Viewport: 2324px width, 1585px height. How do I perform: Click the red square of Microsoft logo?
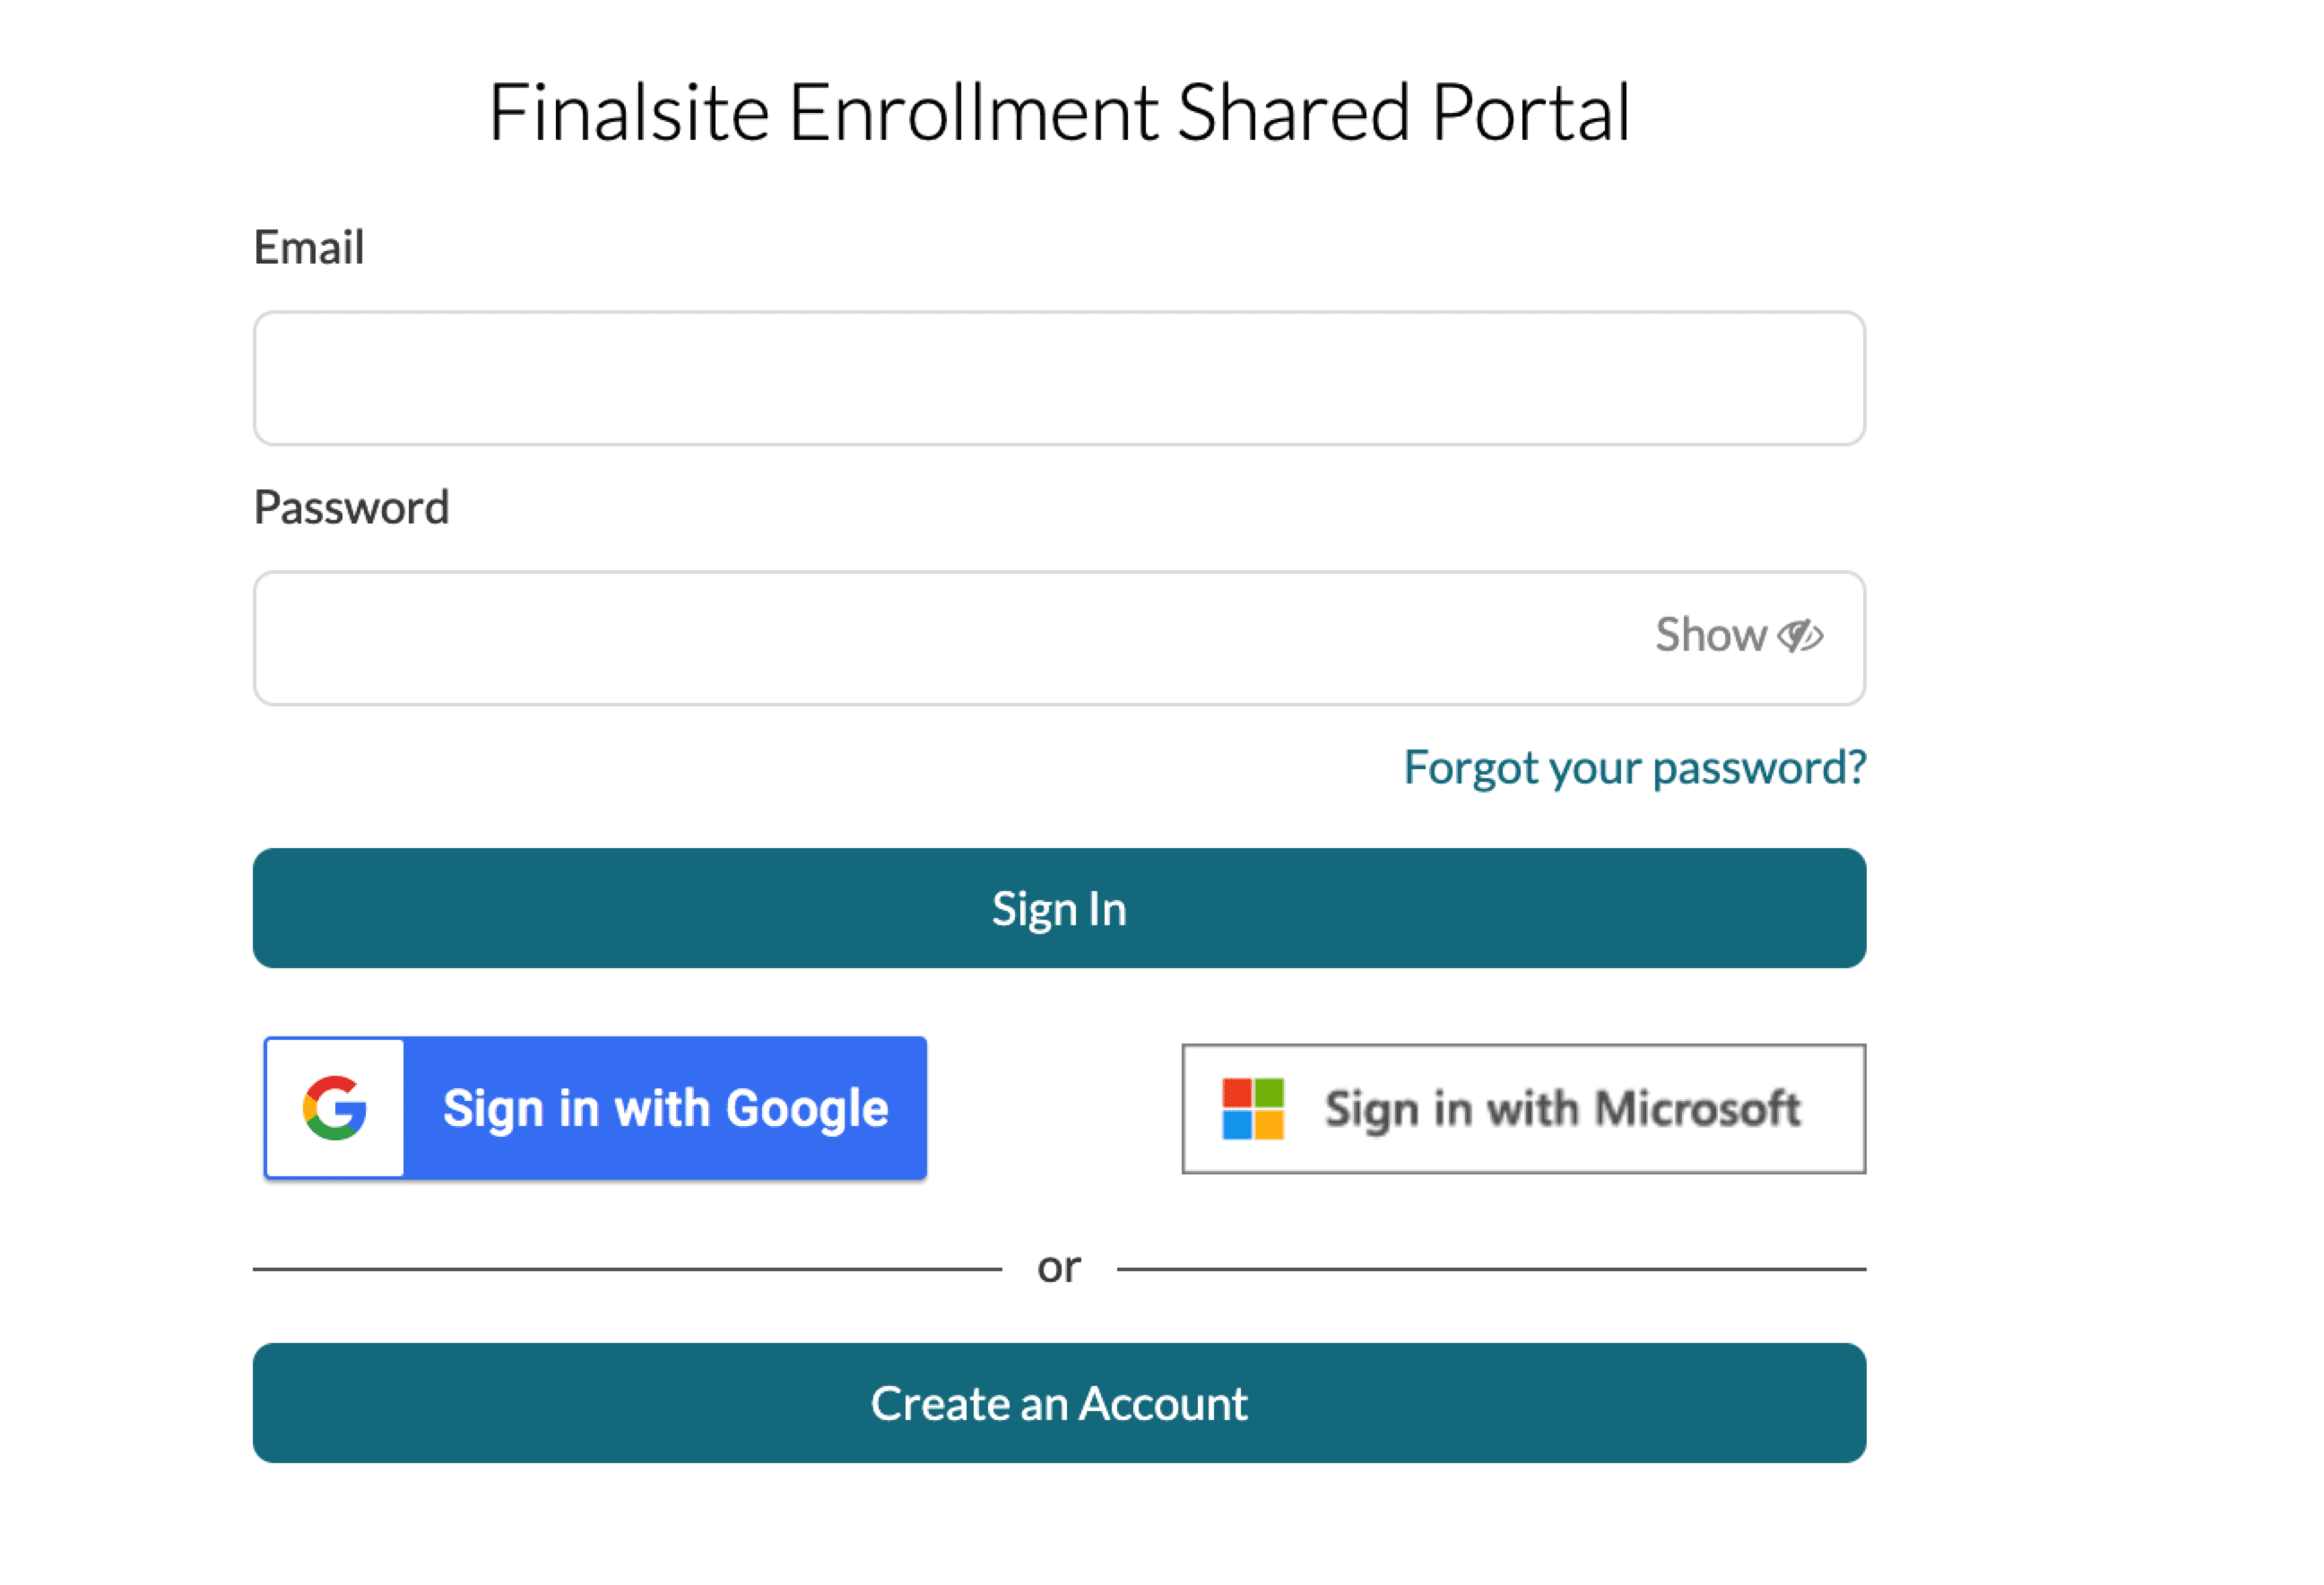(x=1237, y=1093)
